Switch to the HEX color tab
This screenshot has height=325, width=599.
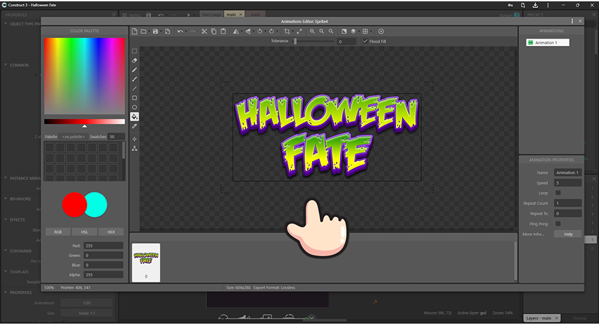(111, 232)
